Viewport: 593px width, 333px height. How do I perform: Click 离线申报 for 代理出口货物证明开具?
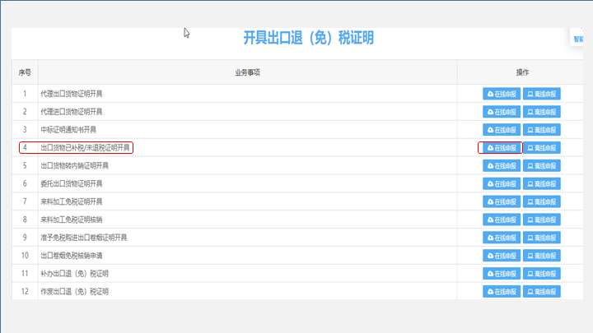coord(542,94)
